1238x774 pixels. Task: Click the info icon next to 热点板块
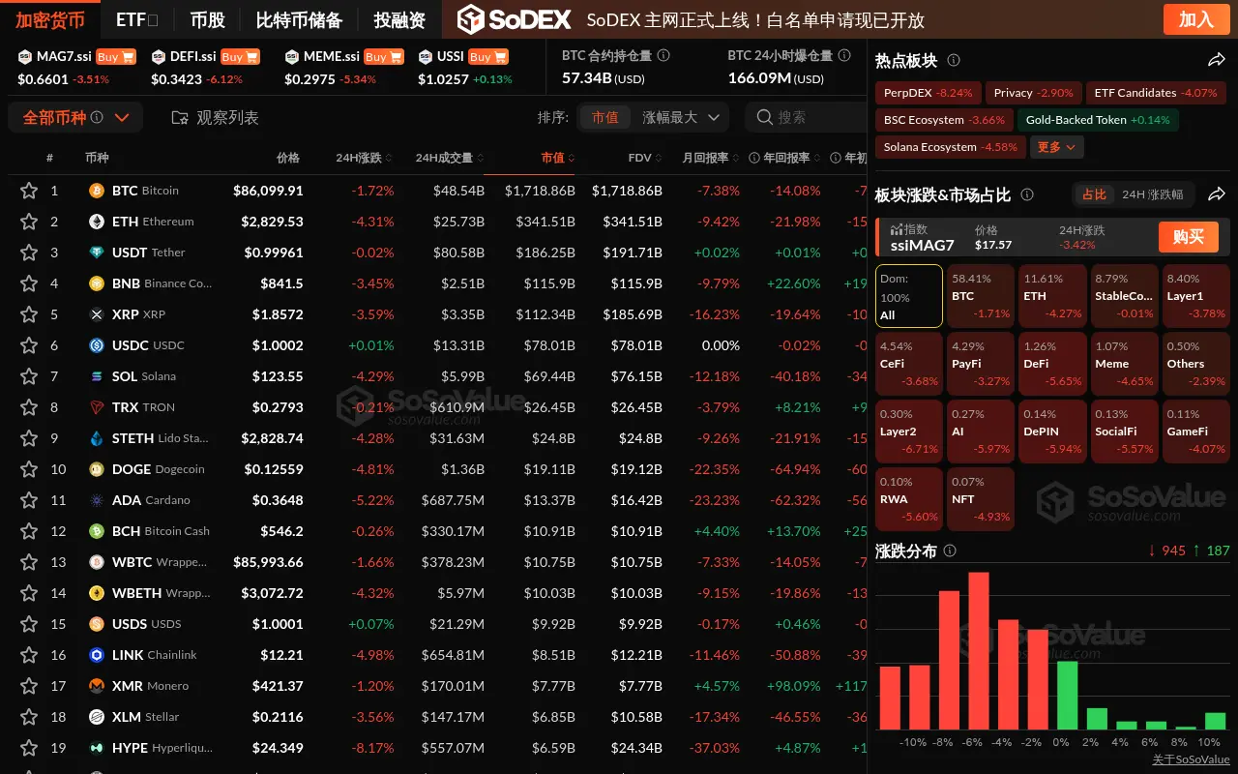[953, 59]
